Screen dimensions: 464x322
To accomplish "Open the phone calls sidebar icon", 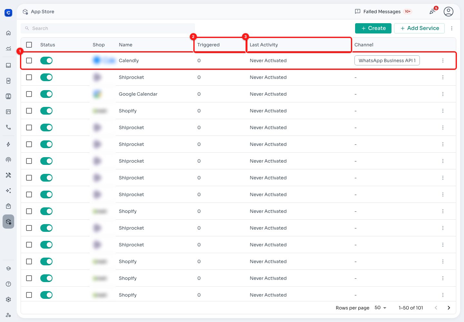I will [x=8, y=127].
